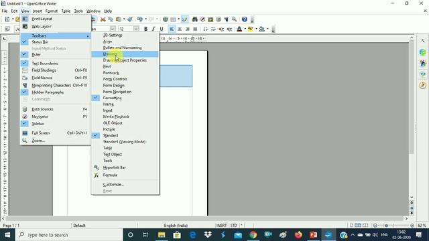
Task: Click the Copy icon in toolbar
Action: pos(111,19)
